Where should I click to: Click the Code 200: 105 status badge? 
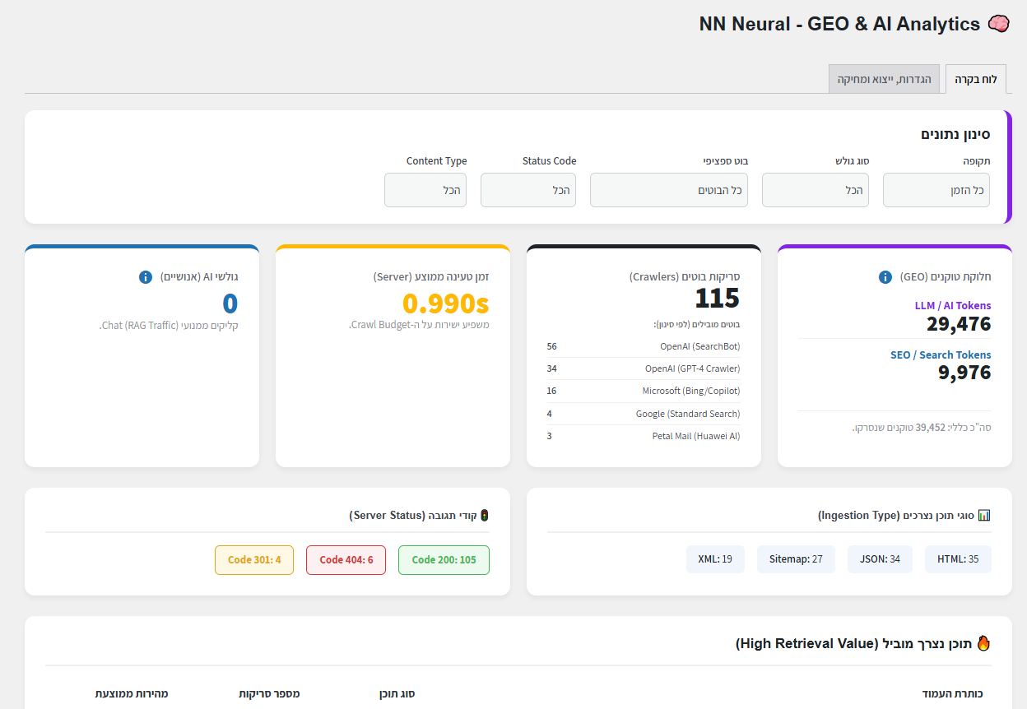tap(444, 560)
